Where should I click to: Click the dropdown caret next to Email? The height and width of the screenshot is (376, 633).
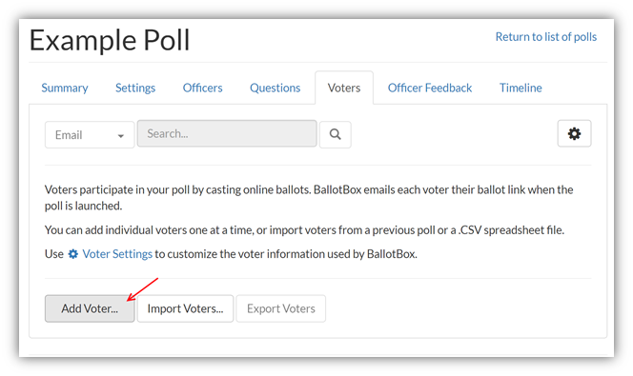pos(121,136)
